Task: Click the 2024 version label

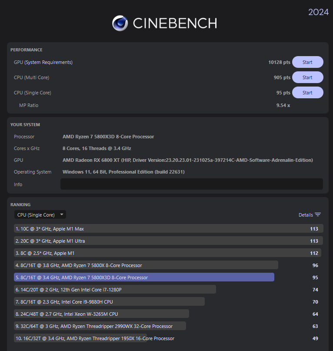Action: coord(318,12)
